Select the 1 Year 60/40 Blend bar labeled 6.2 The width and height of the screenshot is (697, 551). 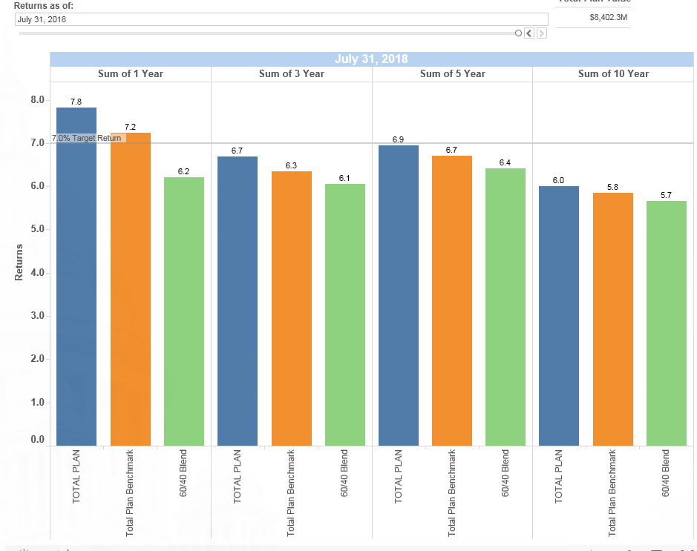[184, 311]
